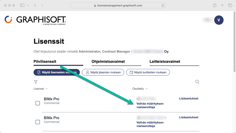Screen dimensions: 236x133
Task: Open a new tab with the plus icon
Action: 222,5
